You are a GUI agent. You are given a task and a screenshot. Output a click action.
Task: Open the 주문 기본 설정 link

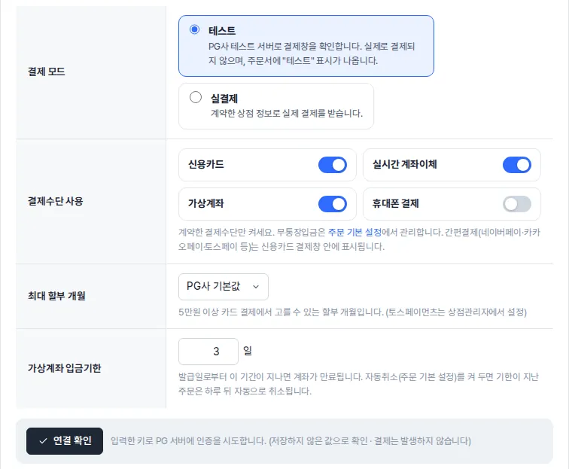point(354,233)
